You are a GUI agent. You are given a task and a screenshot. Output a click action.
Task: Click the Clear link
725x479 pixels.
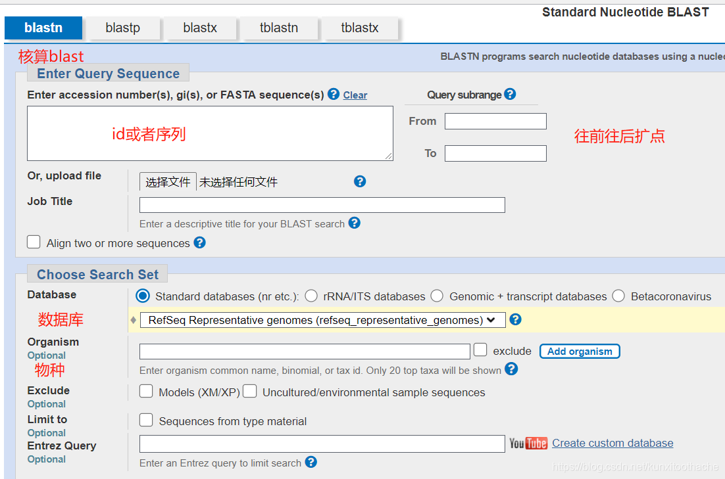coord(355,95)
